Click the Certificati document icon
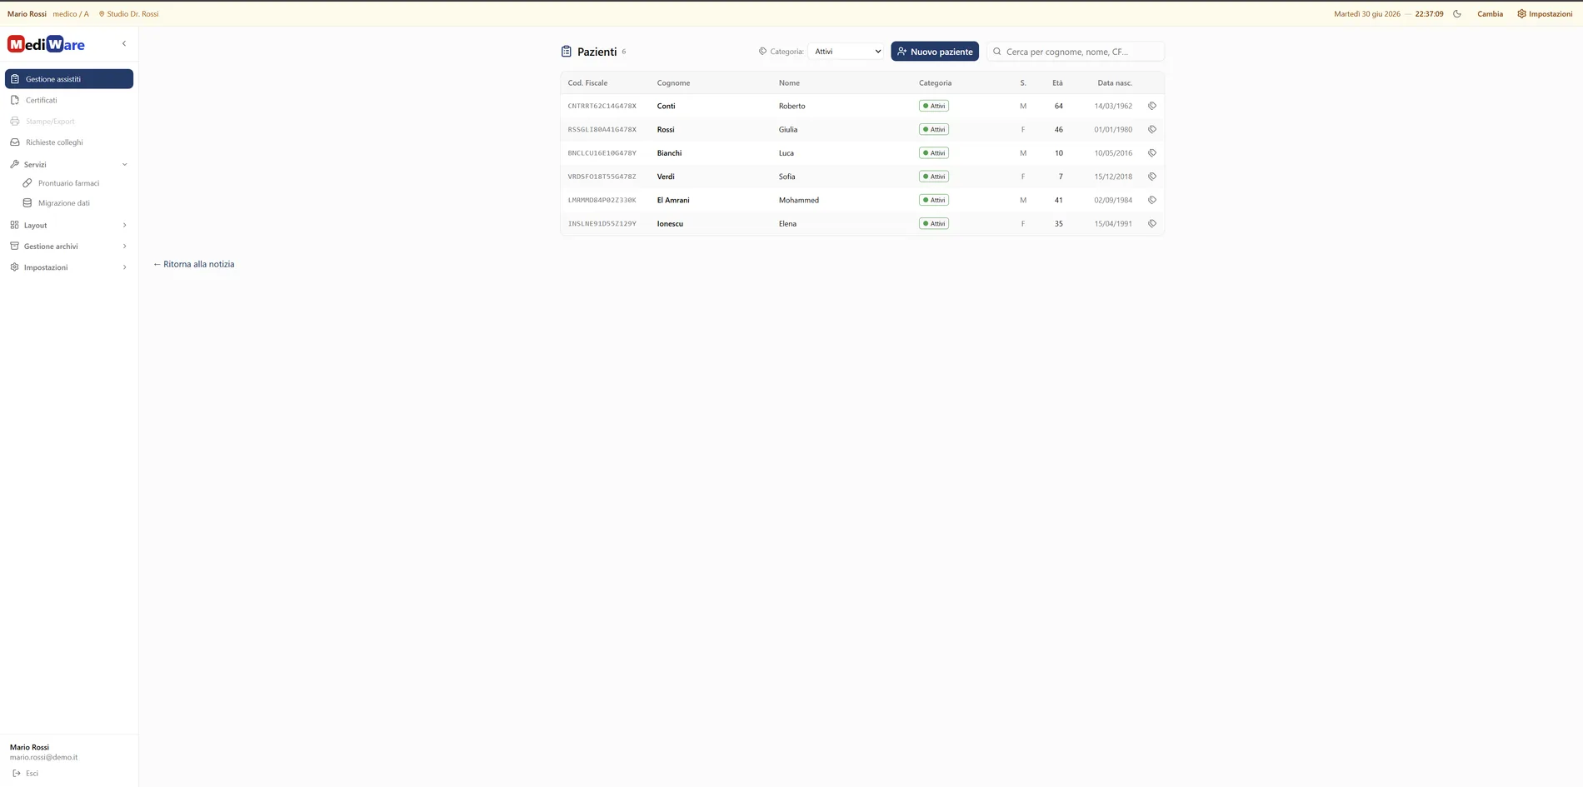 tap(15, 100)
